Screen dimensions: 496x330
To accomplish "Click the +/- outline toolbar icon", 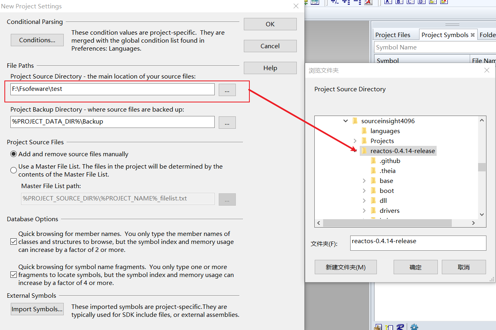I will coord(335,2).
